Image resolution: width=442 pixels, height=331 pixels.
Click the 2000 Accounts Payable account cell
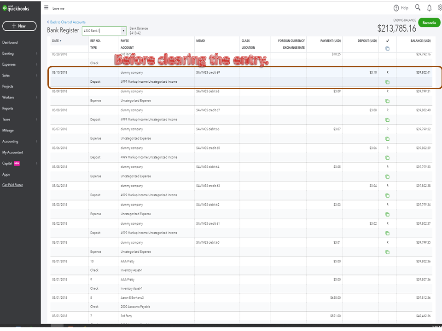(135, 307)
